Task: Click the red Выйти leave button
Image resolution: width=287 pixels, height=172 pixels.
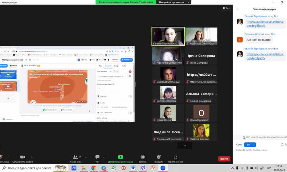Action: pyautogui.click(x=224, y=159)
